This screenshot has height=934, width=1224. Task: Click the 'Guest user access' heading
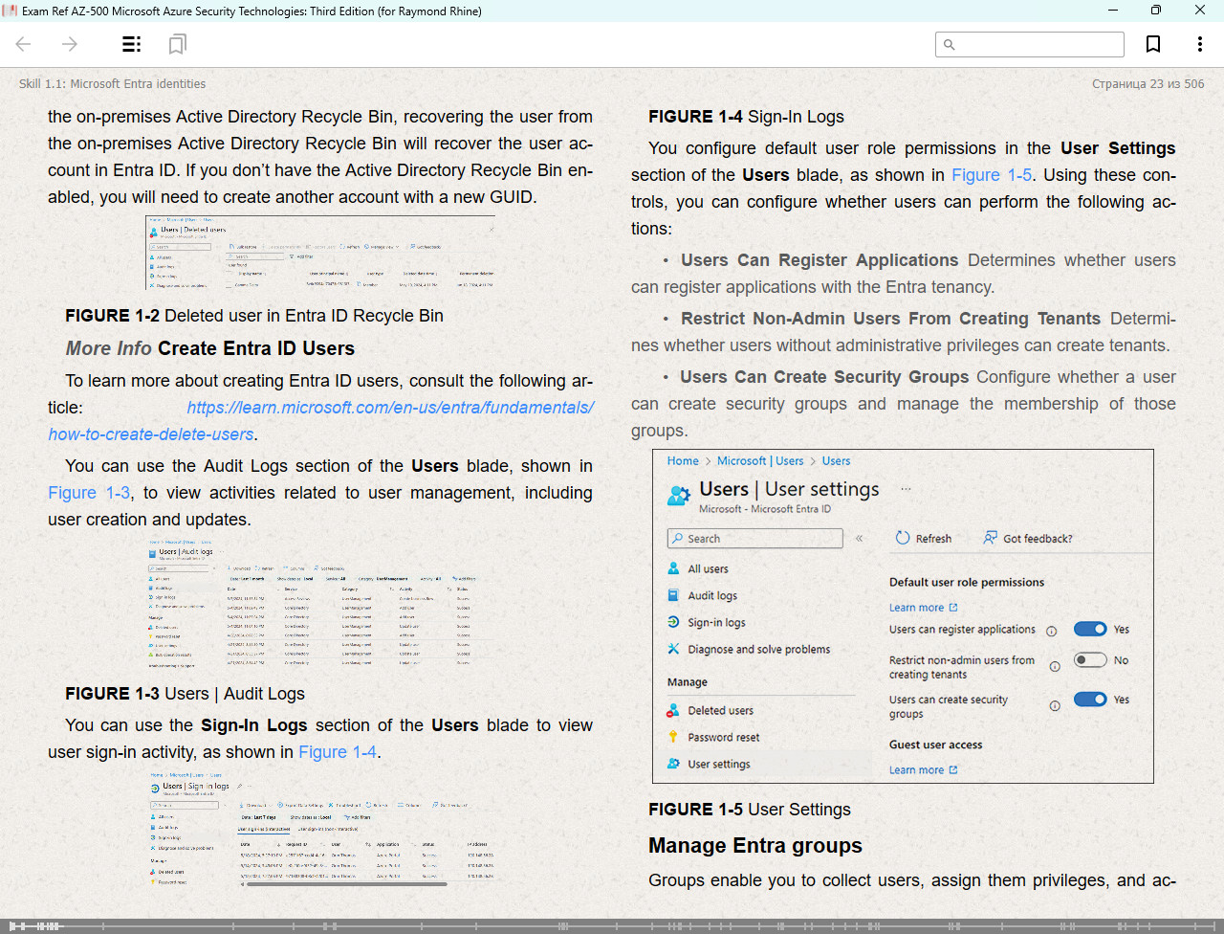935,745
